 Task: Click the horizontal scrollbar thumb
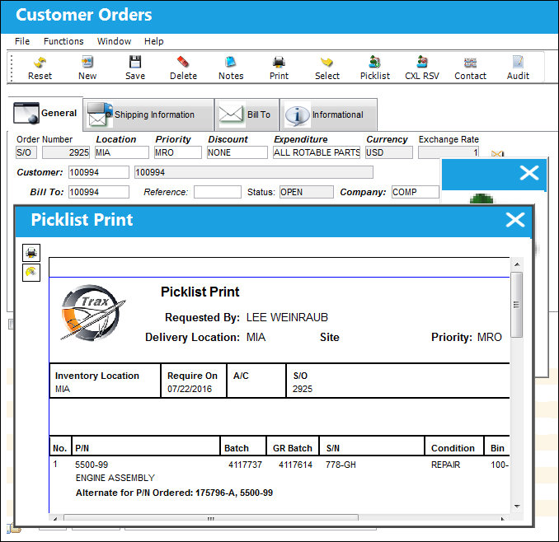211,518
